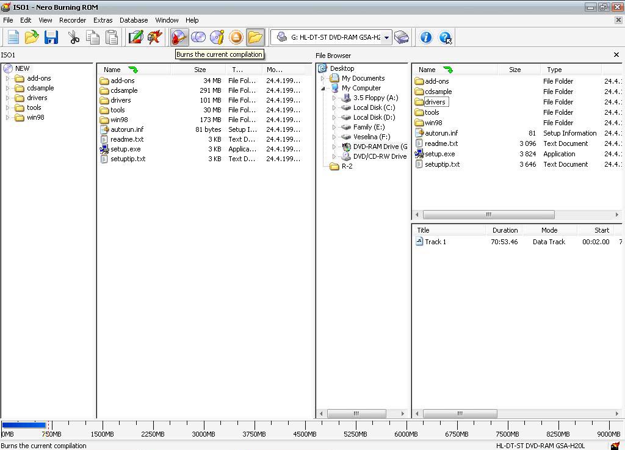Click the Eject disc orange icon
Viewport: 625px width, 450px height.
point(236,37)
